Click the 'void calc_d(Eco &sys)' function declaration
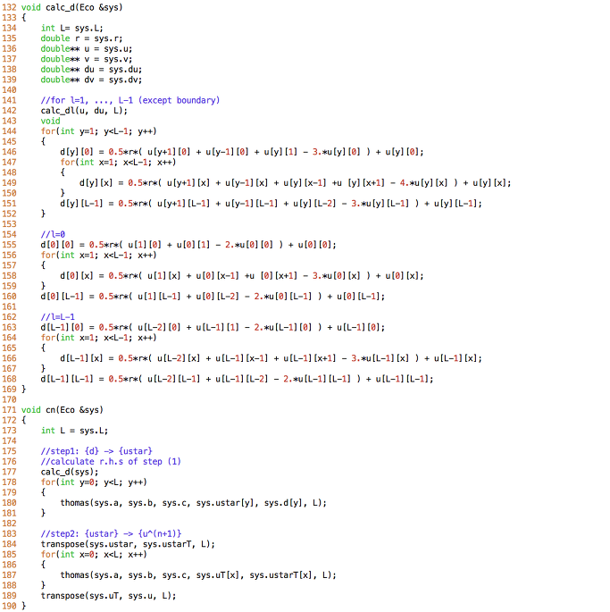 point(71,7)
